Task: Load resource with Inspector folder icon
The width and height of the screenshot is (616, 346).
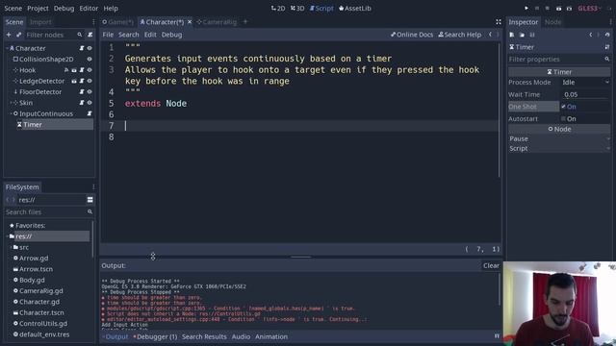Action: [522, 35]
